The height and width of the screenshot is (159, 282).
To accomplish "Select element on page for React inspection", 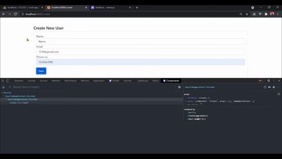I will (x=3, y=87).
